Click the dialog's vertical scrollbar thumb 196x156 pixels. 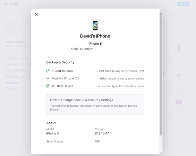coord(161,74)
